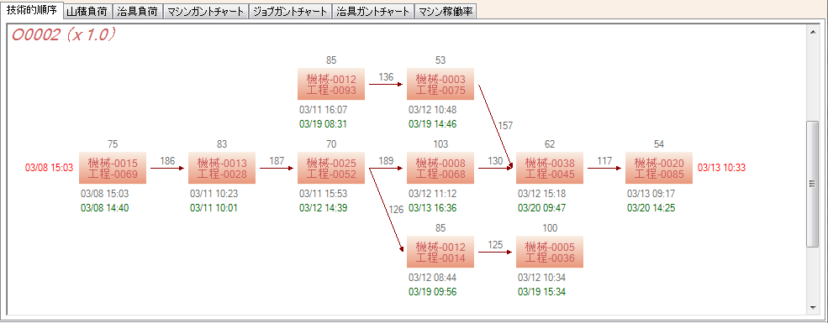
Task: Select node 機械-0003 工程-0075
Action: 440,84
